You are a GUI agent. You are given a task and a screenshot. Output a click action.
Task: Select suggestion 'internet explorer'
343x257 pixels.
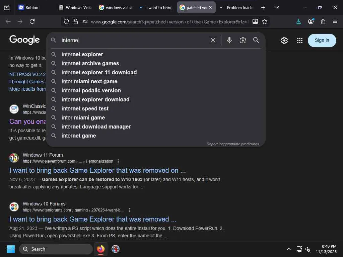(x=156, y=55)
